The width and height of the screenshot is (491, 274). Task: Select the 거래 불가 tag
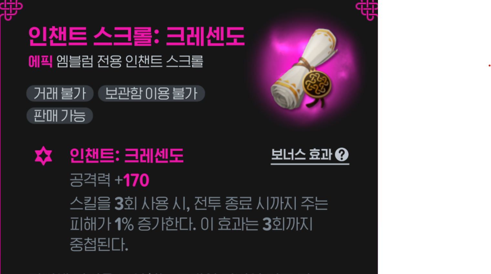tap(60, 93)
